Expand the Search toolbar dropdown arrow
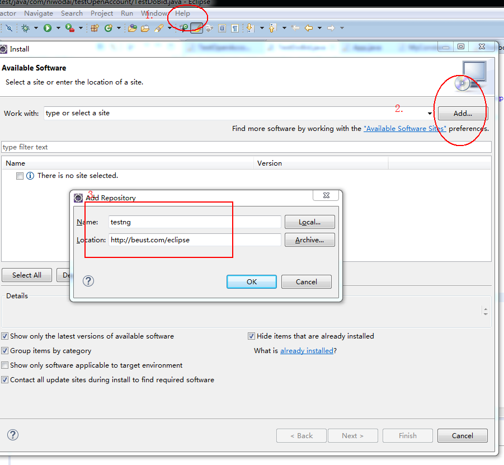 169,29
